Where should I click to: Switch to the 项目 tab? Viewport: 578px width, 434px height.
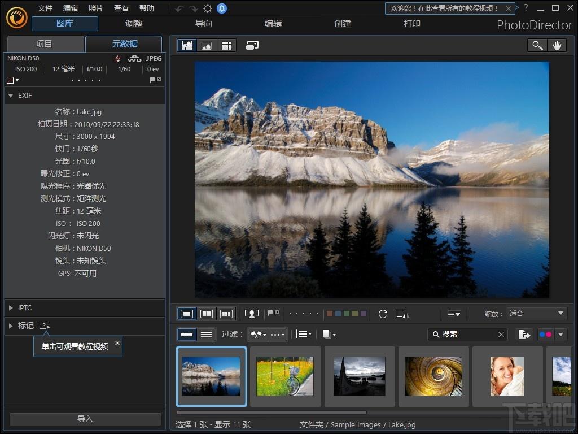click(x=45, y=44)
